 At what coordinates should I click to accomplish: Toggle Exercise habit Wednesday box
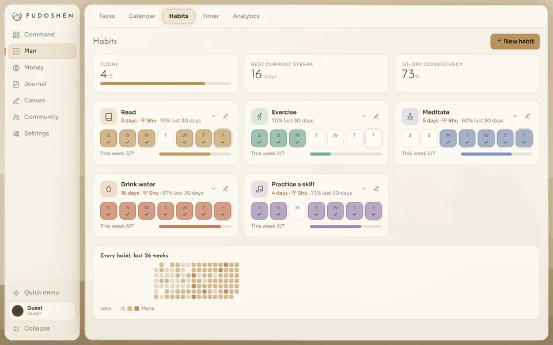point(335,139)
